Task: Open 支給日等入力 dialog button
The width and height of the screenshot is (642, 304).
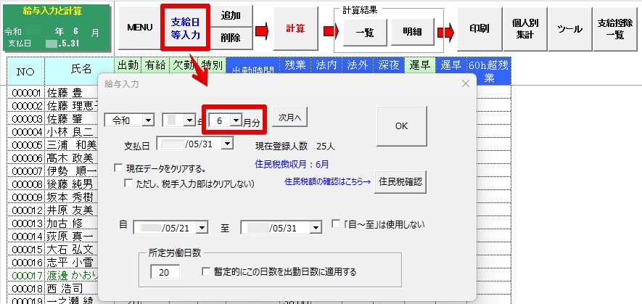Action: point(185,28)
